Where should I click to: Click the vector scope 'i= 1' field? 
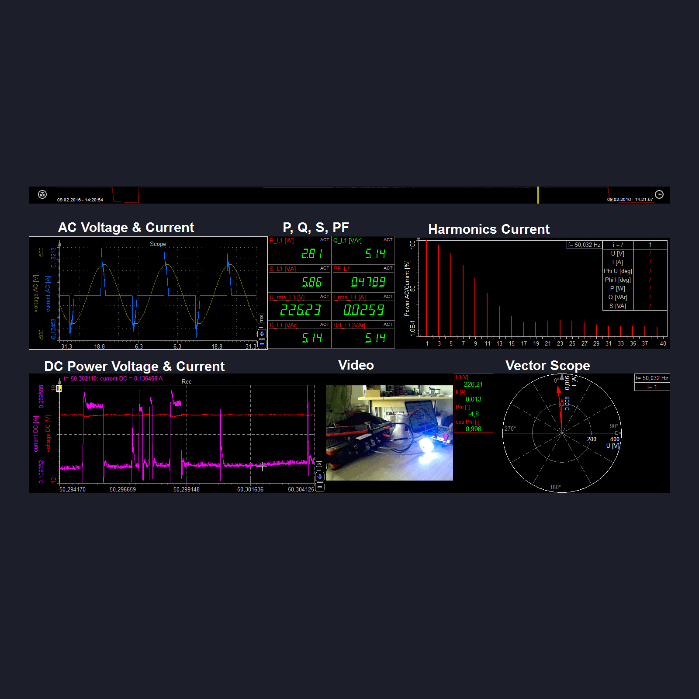(652, 387)
